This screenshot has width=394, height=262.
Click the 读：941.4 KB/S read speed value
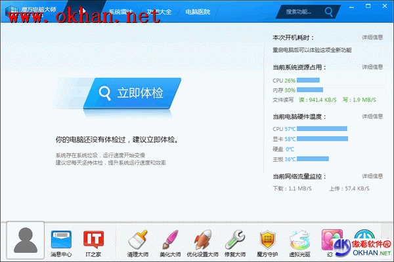pos(318,100)
